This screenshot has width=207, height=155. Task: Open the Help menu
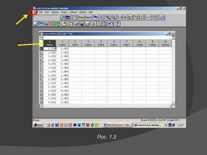[91, 12]
